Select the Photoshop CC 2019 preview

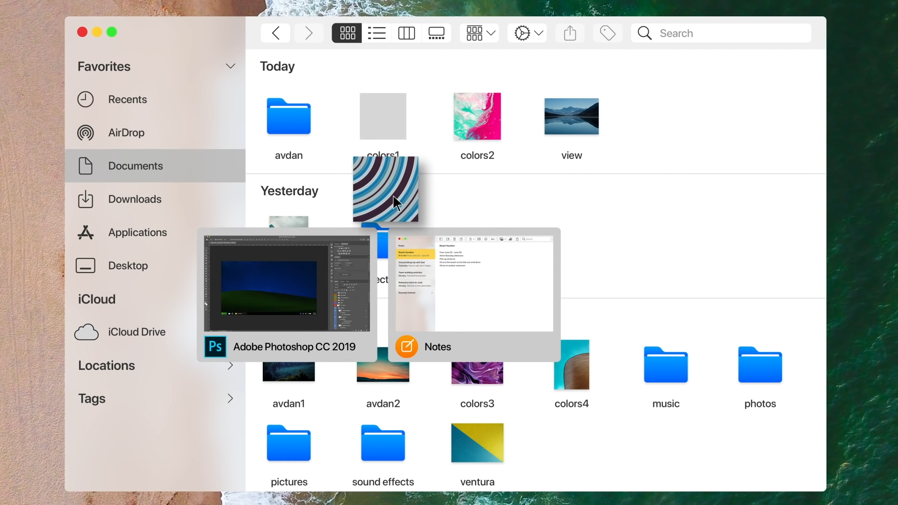(x=287, y=295)
